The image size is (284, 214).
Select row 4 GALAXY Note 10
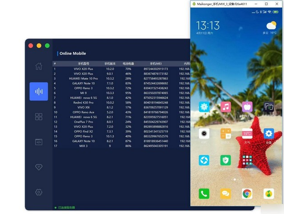tap(121, 83)
